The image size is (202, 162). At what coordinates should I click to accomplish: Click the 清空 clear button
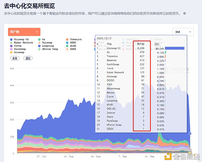(28, 58)
